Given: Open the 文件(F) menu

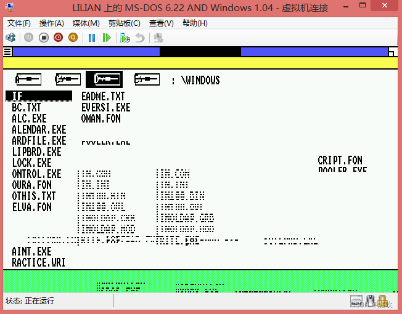Looking at the screenshot, I should [19, 23].
